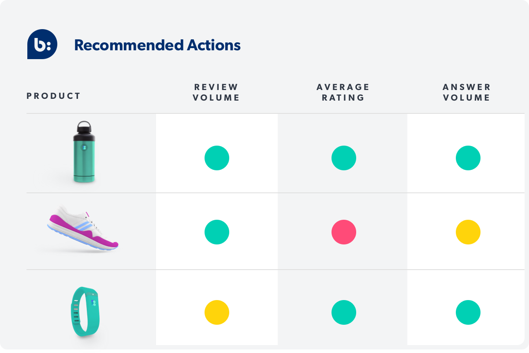
Task: Click the Bazaarvoice logo icon
Action: point(42,45)
